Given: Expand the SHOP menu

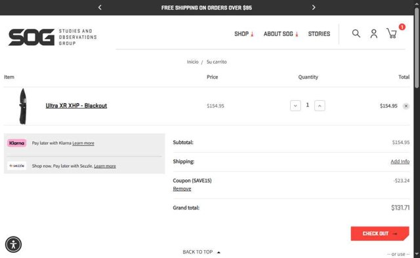Looking at the screenshot, I should (243, 34).
